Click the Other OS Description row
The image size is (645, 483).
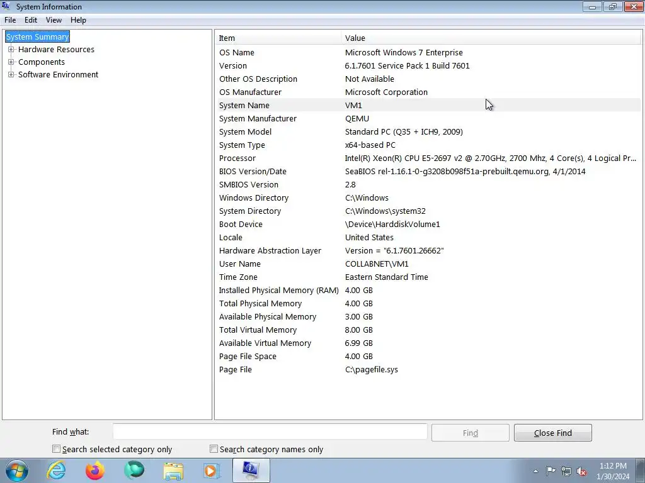(428, 79)
